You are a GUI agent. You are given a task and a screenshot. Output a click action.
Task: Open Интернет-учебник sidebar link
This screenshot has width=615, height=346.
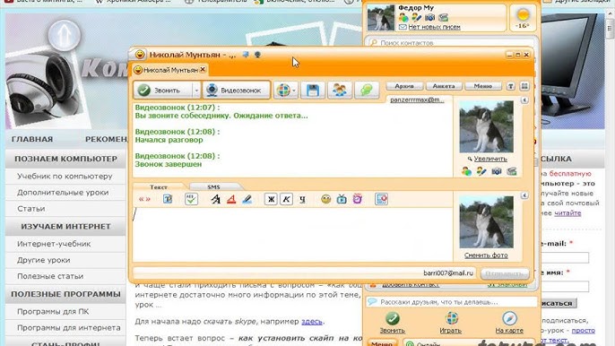pyautogui.click(x=54, y=244)
